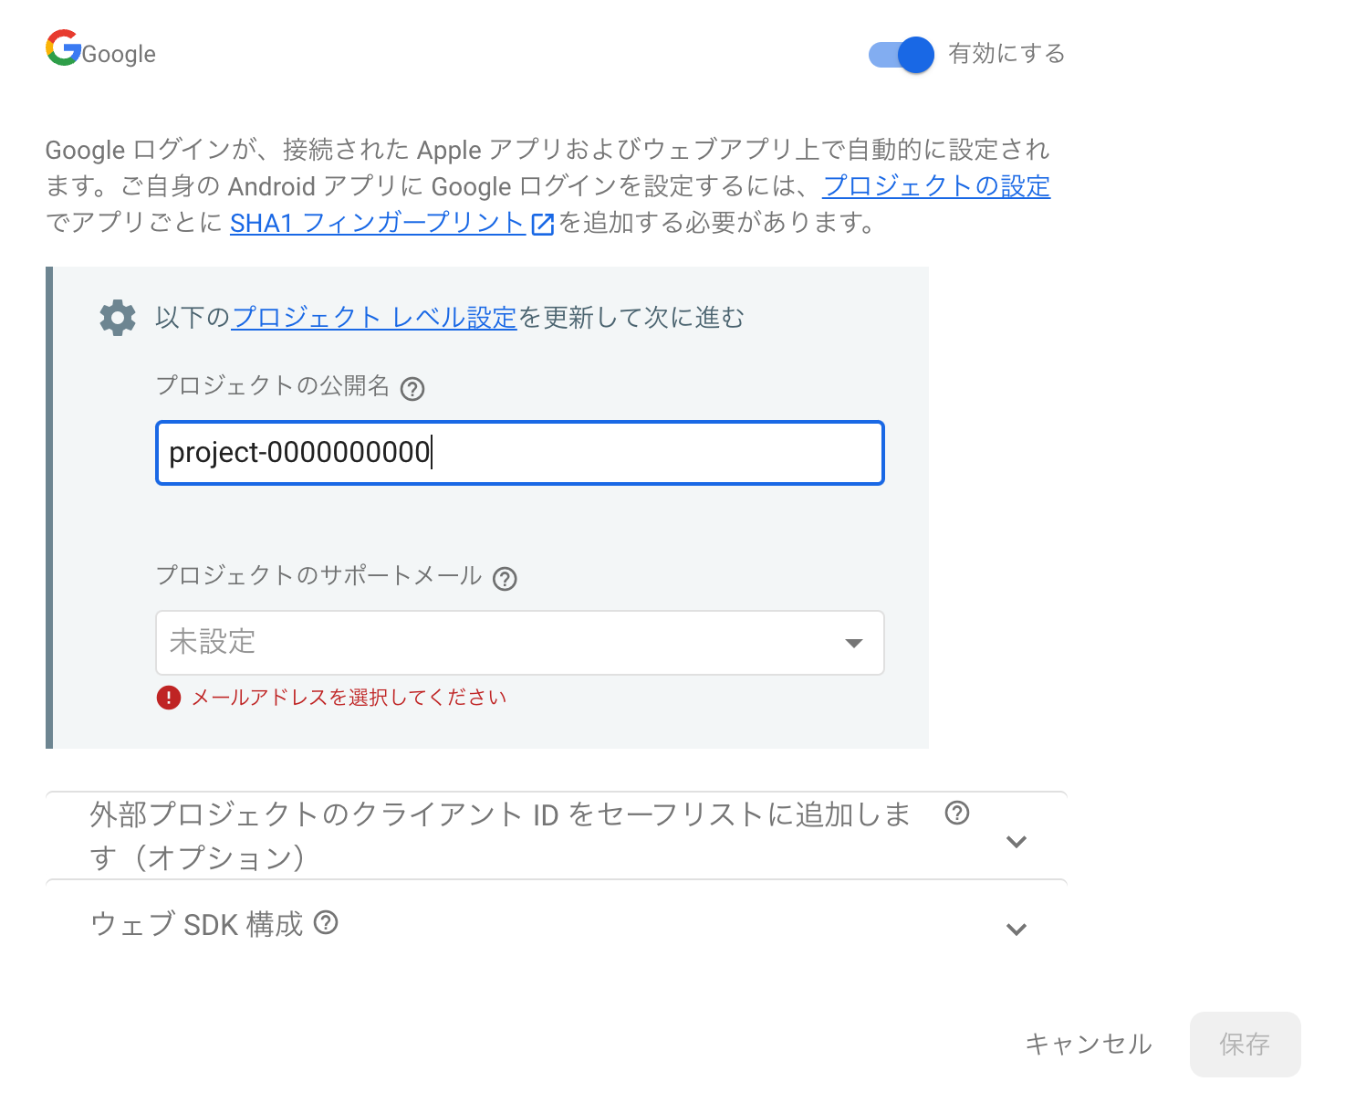Click the external link icon after SHA1 フィンガープリント

pos(543,224)
